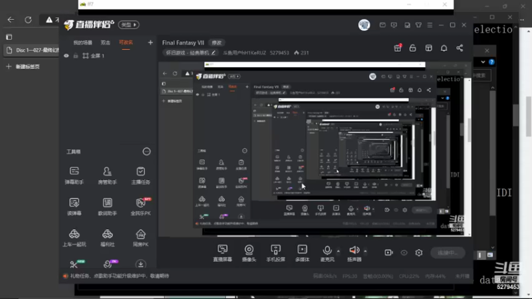Click the 连接中... start streaming button

tap(448, 252)
